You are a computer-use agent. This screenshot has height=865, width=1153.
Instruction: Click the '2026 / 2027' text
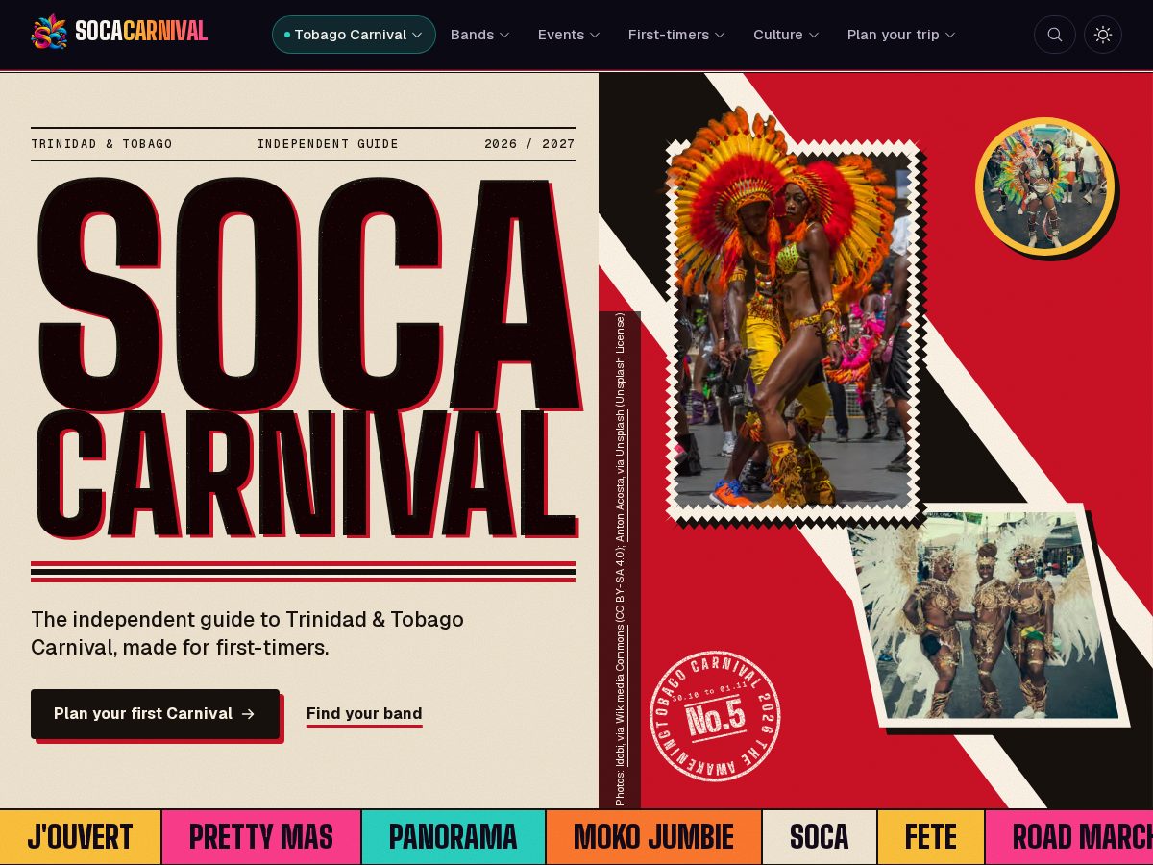pyautogui.click(x=529, y=144)
